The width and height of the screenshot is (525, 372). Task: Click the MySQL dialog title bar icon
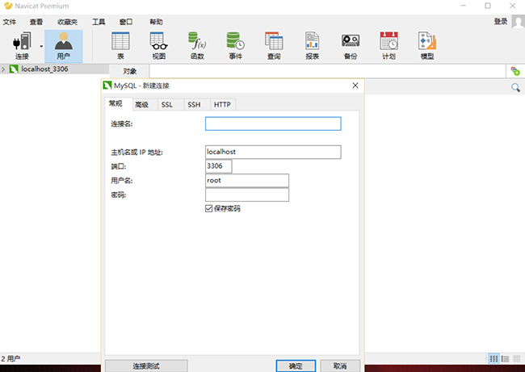(x=107, y=86)
